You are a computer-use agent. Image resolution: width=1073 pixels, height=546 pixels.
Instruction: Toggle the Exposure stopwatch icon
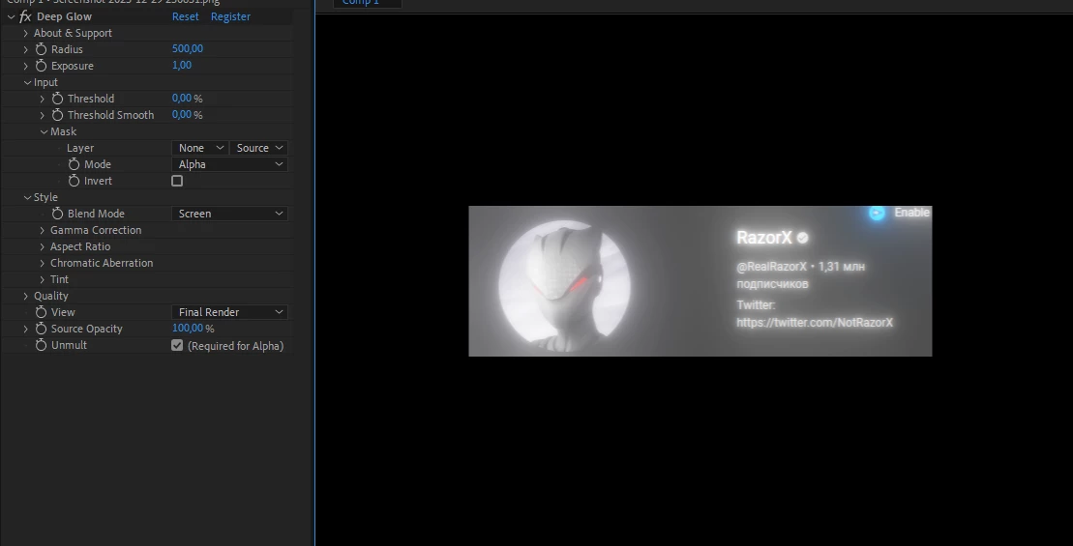(x=41, y=66)
